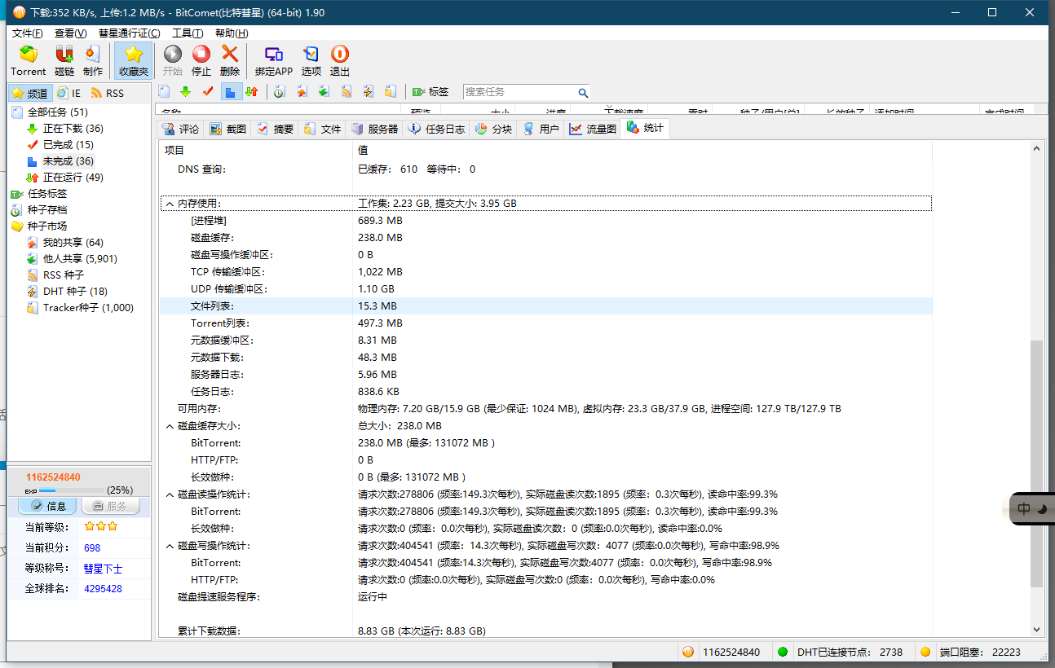1055x668 pixels.
Task: Switch to the 评论 comments tab
Action: 180,129
